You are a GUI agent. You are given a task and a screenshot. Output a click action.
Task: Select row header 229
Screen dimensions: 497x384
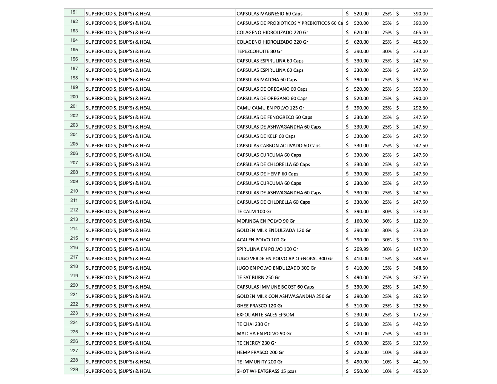point(74,370)
